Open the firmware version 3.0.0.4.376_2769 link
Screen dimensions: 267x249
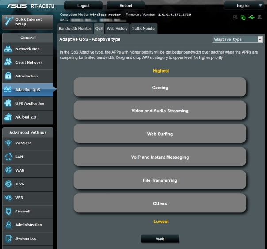(x=174, y=15)
